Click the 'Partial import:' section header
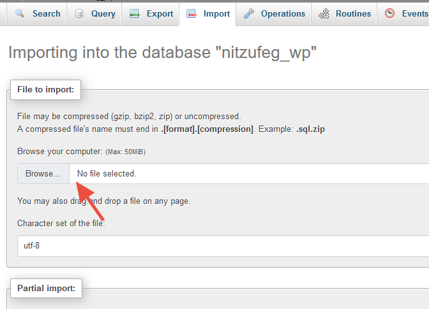 pos(46,289)
